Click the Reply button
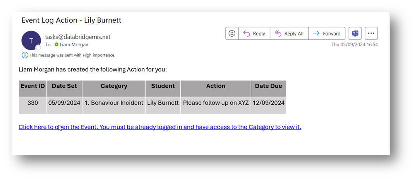Screen dimensions: 415x180 coord(254,34)
